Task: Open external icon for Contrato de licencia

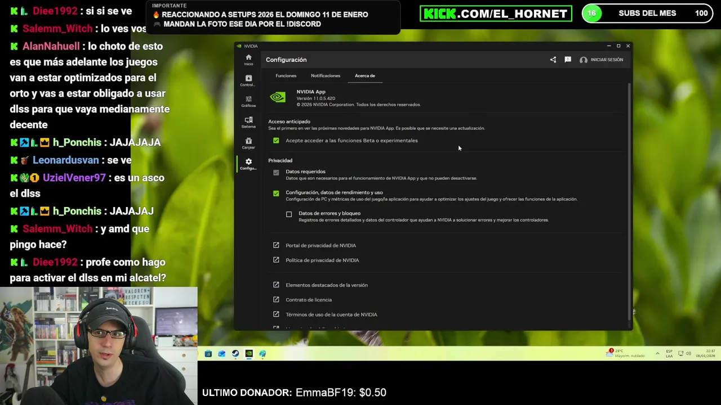Action: point(276,299)
